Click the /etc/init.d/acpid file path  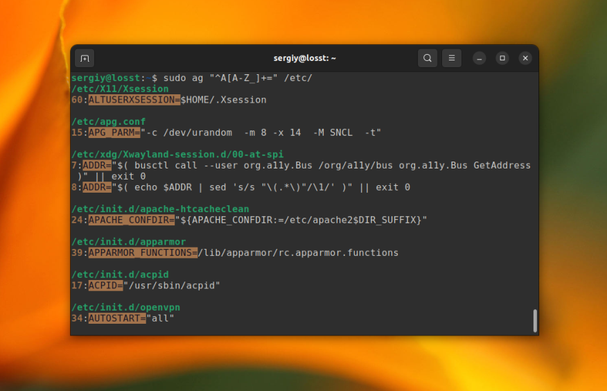tap(120, 275)
